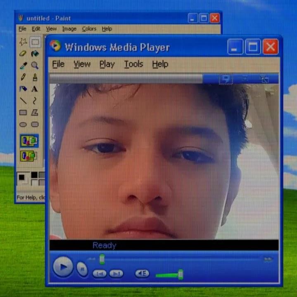297x297 pixels.
Task: Open the Play menu in Media Player
Action: [107, 64]
